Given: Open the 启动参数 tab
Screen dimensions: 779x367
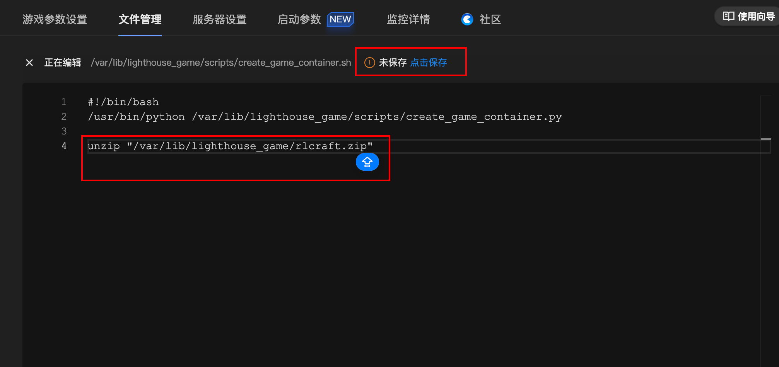Looking at the screenshot, I should click(299, 19).
